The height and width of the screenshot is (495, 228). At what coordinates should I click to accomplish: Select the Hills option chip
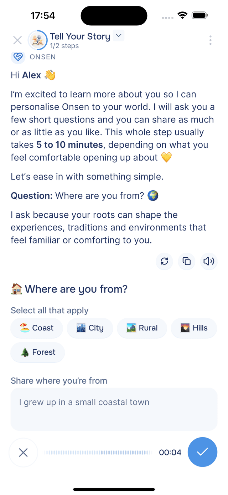(x=194, y=328)
